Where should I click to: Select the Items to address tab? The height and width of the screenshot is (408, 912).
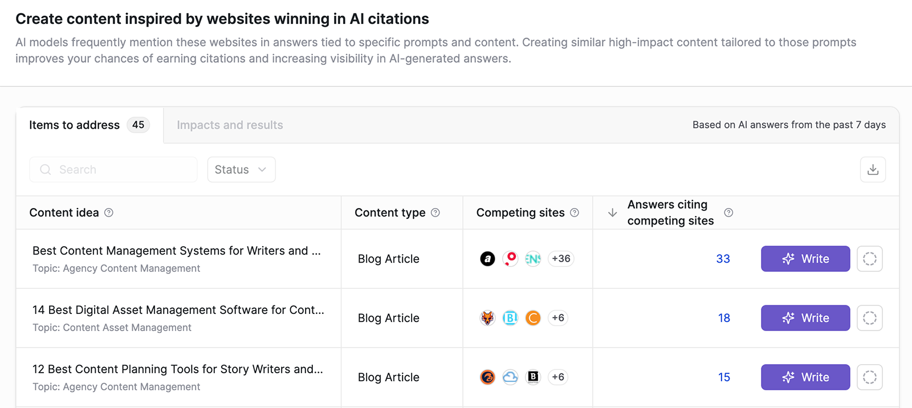click(74, 125)
